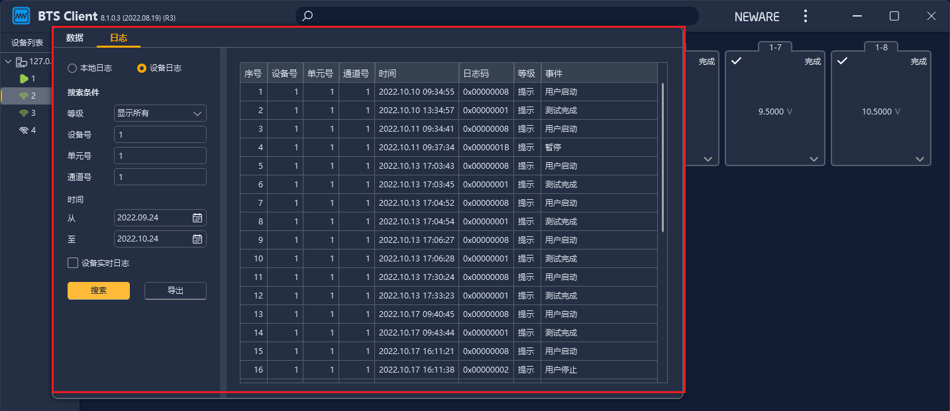Switch to the 数据 tab
The image size is (950, 411).
point(74,38)
